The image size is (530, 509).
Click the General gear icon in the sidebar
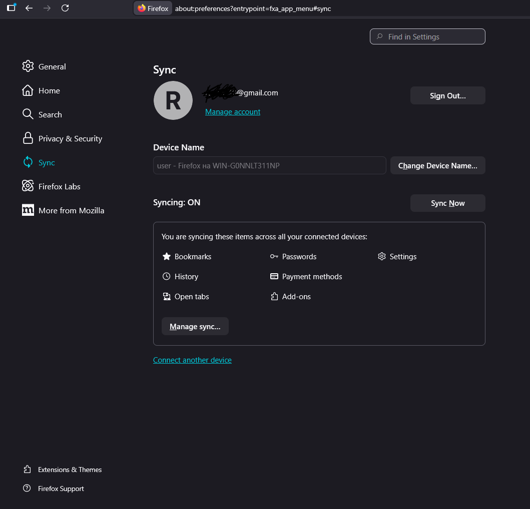28,66
